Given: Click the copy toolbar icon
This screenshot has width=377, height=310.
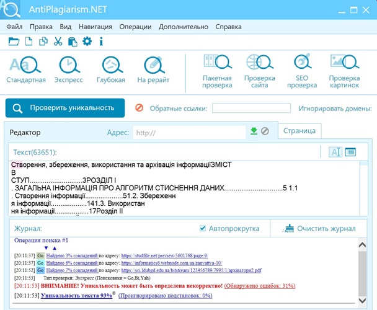Looking at the screenshot, I should [43, 42].
